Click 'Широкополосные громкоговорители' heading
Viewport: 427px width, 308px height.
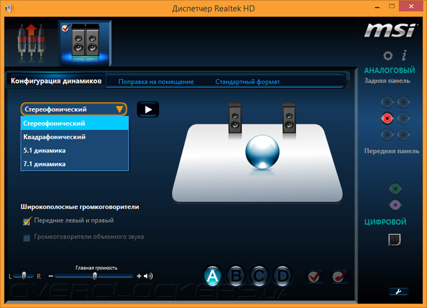tap(80, 207)
